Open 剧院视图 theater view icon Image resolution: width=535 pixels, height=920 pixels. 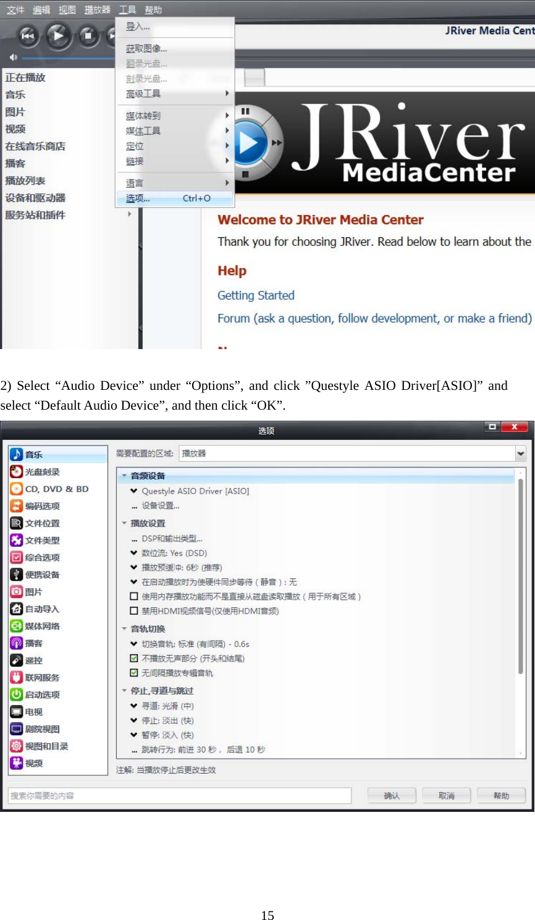point(17,729)
